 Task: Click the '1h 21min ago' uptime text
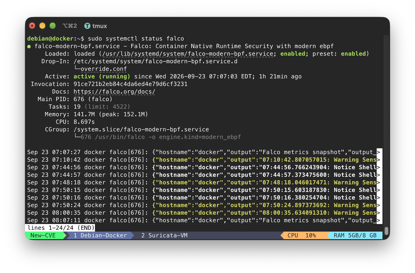(x=280, y=76)
